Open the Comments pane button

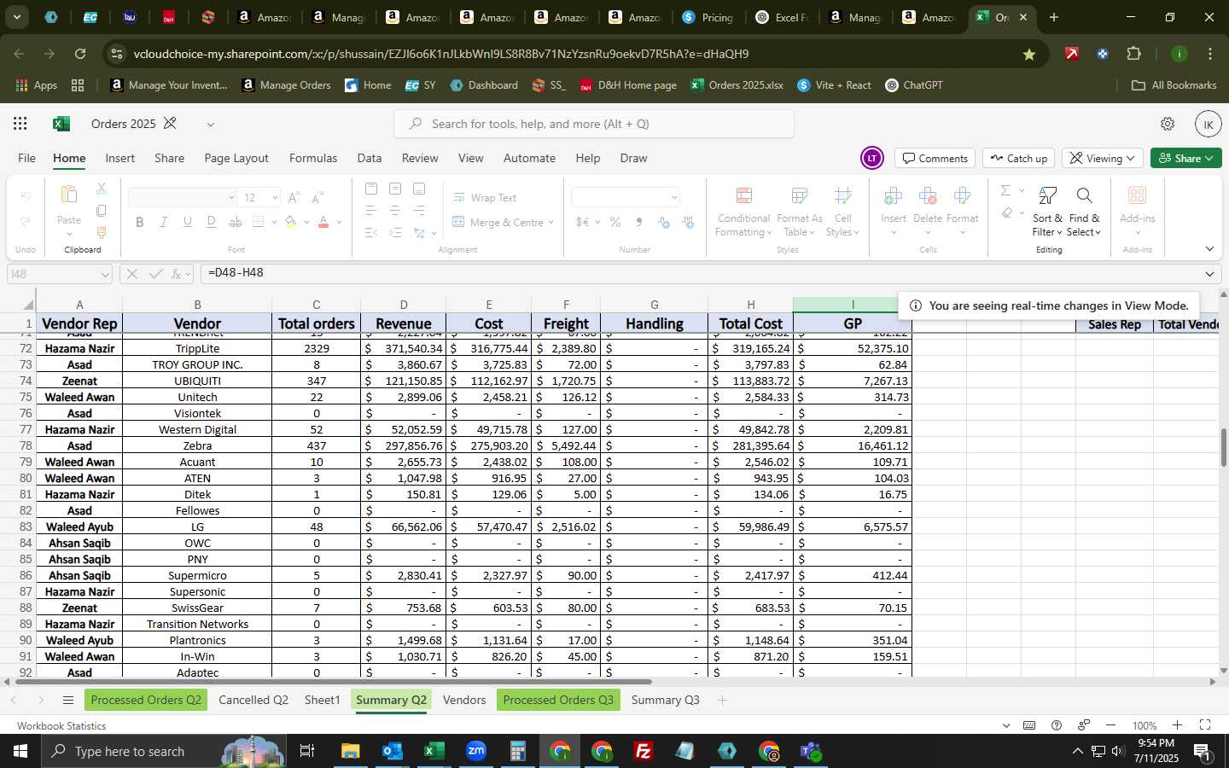[935, 158]
